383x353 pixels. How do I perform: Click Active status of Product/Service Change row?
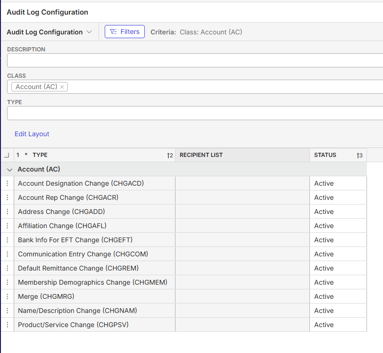tap(324, 325)
